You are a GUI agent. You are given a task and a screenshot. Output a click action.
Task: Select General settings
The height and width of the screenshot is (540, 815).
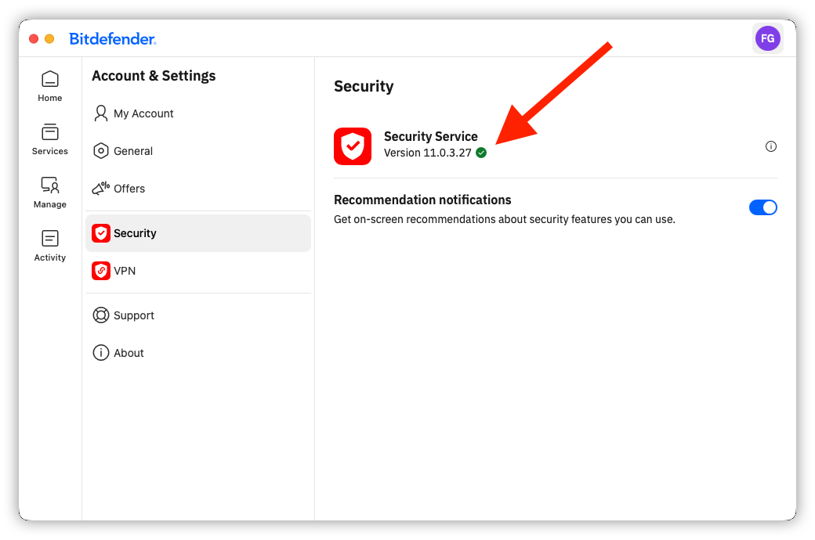click(198, 151)
